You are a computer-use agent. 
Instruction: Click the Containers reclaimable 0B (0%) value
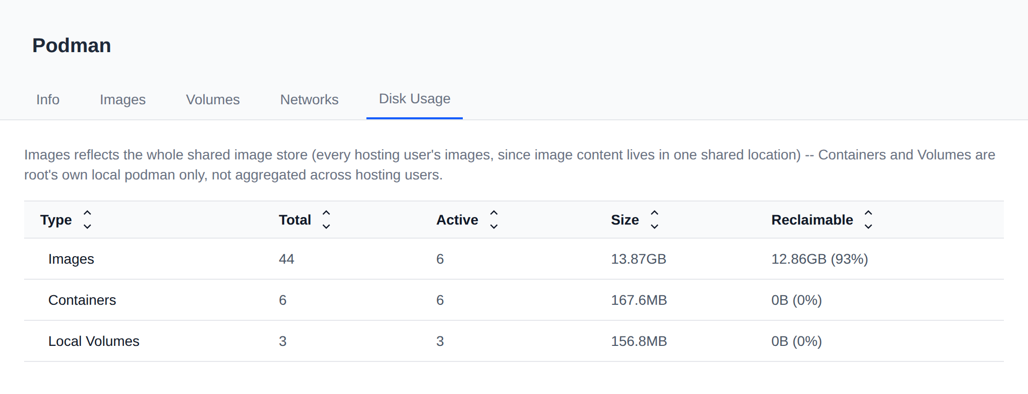click(x=797, y=300)
